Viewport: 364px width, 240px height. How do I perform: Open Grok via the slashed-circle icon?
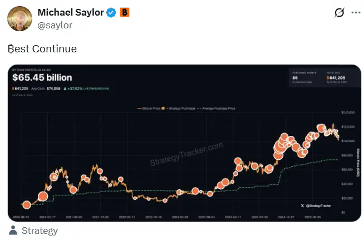(x=338, y=13)
